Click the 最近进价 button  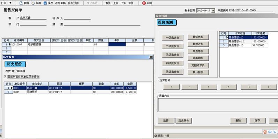click(198, 44)
